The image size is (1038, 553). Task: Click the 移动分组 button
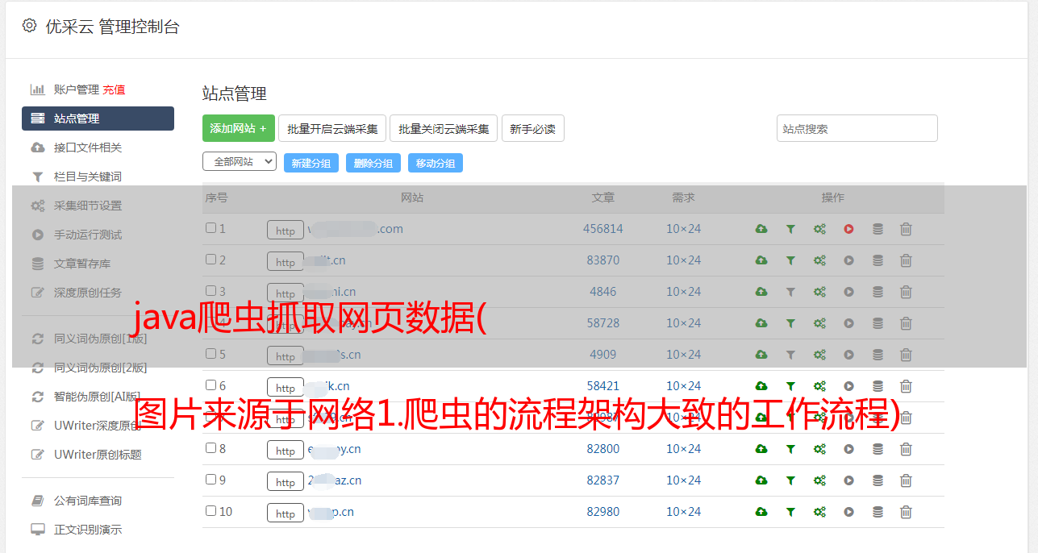(436, 163)
